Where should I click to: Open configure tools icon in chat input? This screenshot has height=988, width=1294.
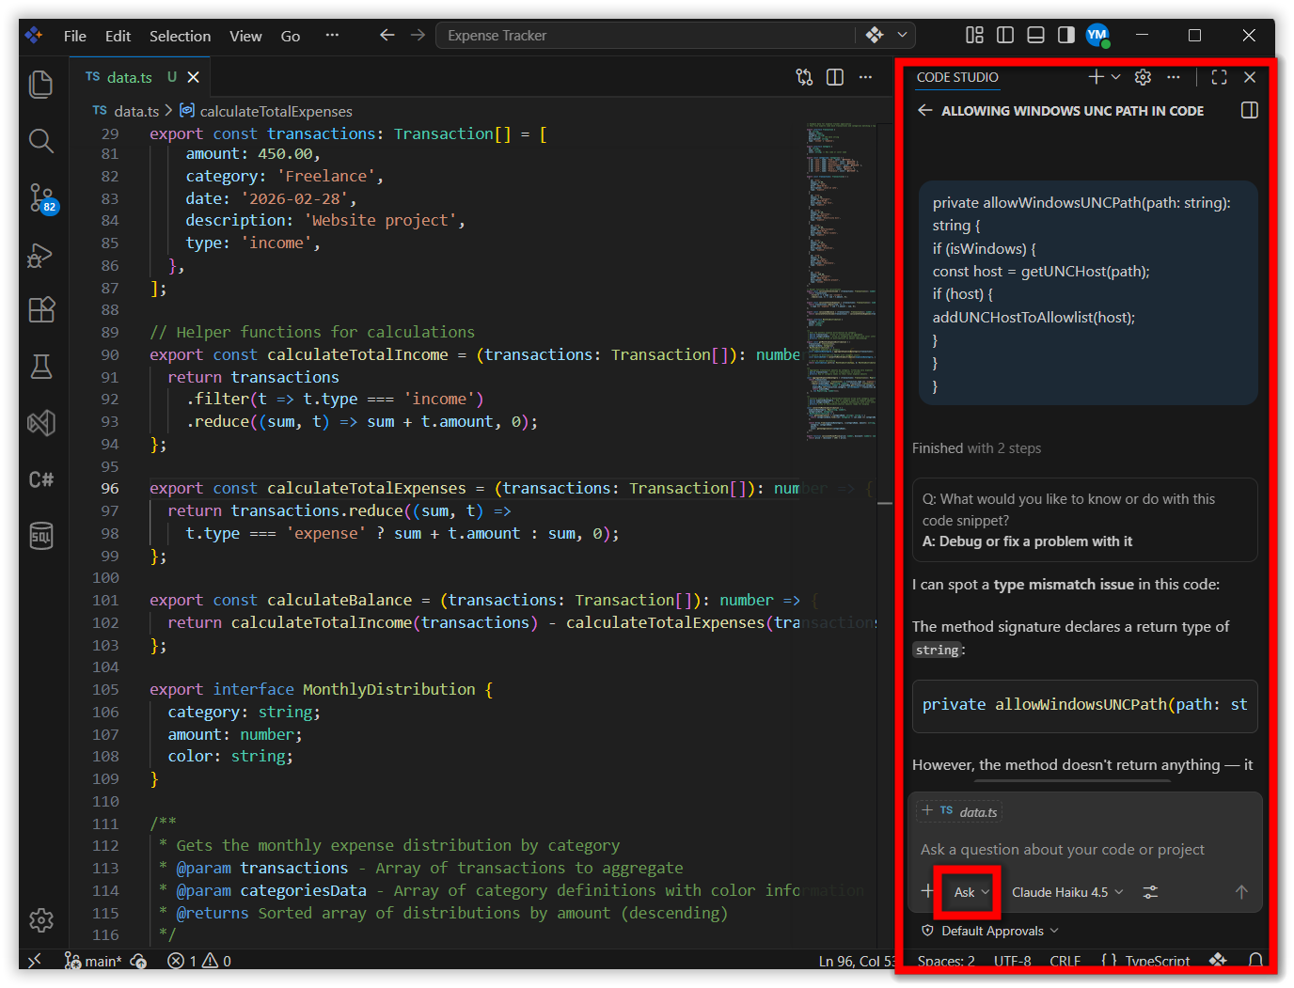click(x=1150, y=892)
